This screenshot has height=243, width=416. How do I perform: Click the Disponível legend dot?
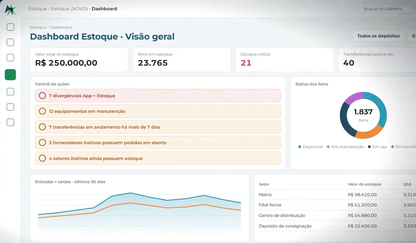point(300,147)
